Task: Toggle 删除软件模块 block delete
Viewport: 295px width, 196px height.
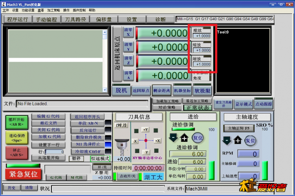Action: [87, 137]
